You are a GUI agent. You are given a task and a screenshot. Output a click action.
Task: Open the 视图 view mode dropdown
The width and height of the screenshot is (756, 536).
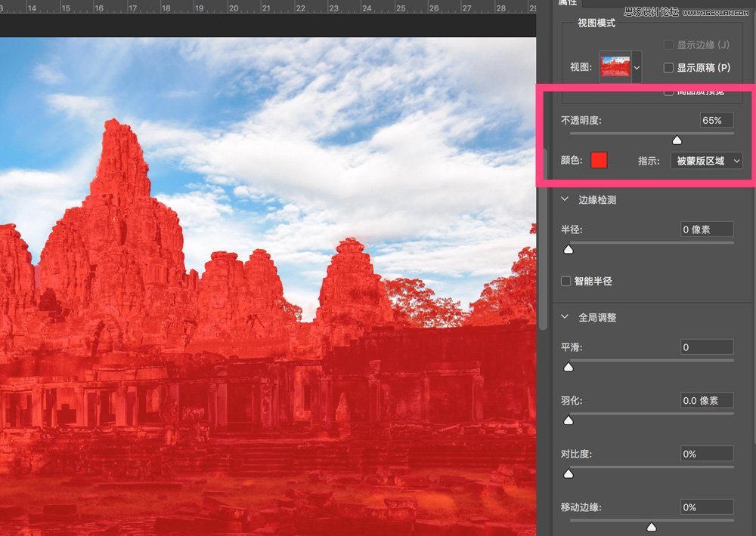click(637, 66)
